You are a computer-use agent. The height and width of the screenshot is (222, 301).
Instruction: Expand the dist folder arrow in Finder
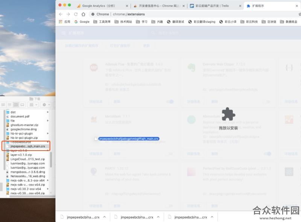click(x=48, y=112)
